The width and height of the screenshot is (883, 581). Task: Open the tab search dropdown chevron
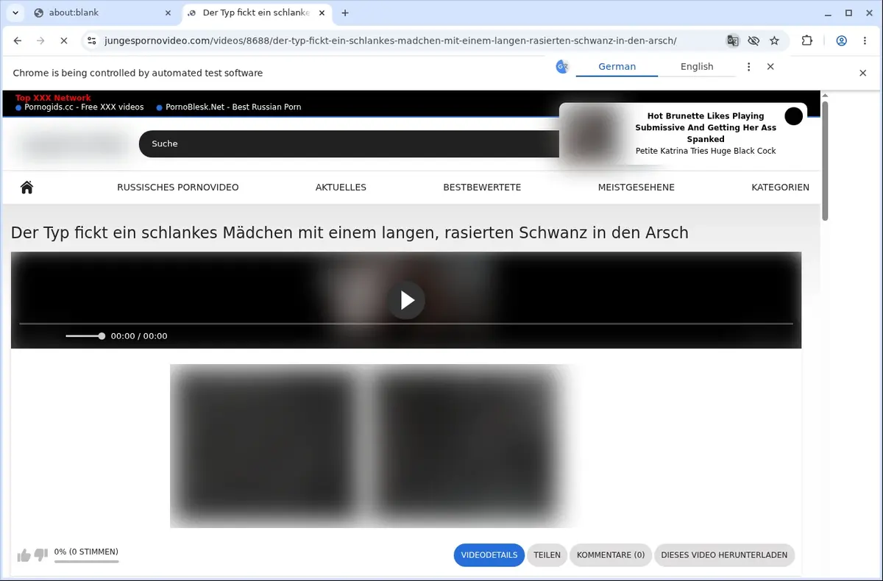click(x=15, y=13)
